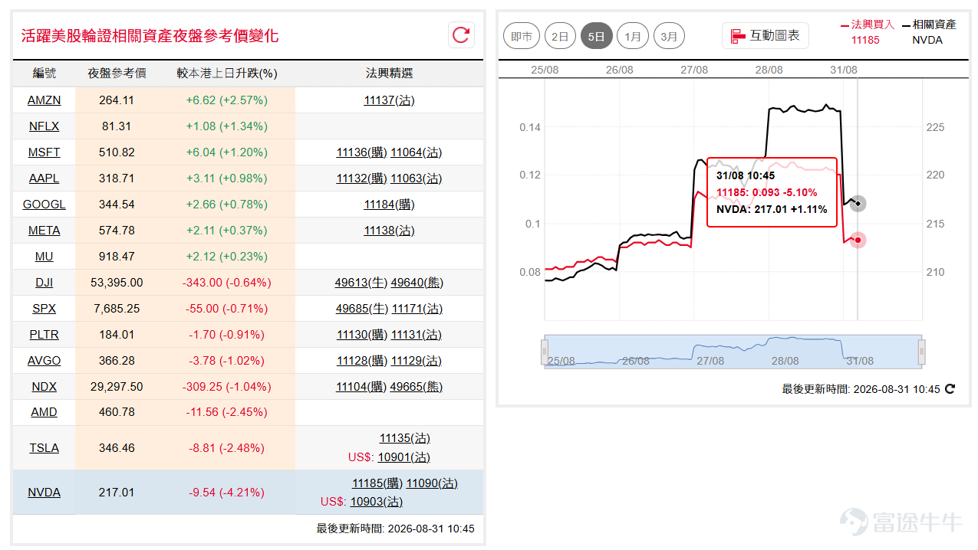Open the AVGO underlying link

pyautogui.click(x=44, y=361)
